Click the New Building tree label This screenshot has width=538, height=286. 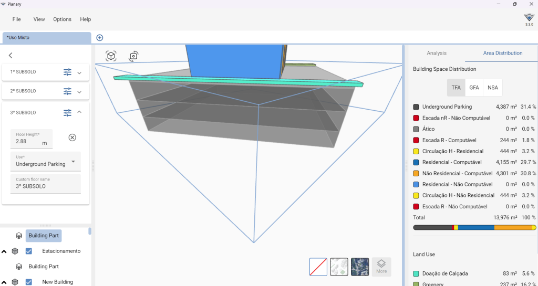[x=58, y=282]
